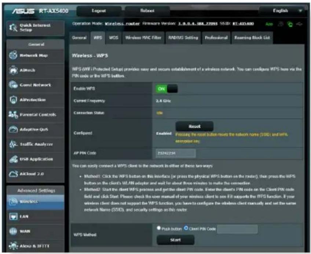Click the Traffic Analyzer icon
The height and width of the screenshot is (254, 311).
point(13,144)
